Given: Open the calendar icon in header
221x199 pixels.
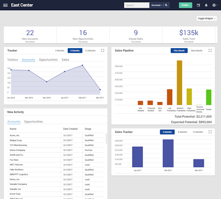Looking at the screenshot, I should click(x=198, y=5).
